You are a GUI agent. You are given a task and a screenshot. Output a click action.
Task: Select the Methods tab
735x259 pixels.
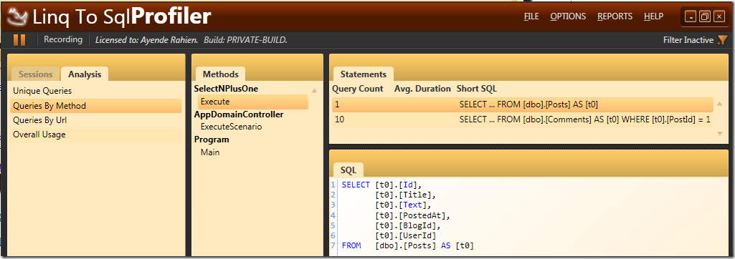(220, 74)
